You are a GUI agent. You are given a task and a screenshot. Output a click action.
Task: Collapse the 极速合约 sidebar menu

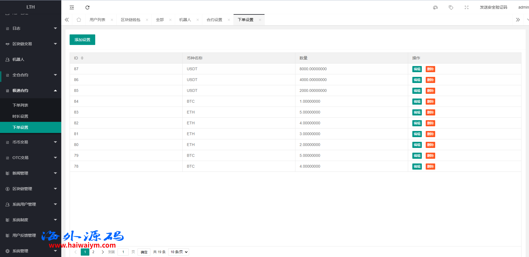click(x=31, y=90)
